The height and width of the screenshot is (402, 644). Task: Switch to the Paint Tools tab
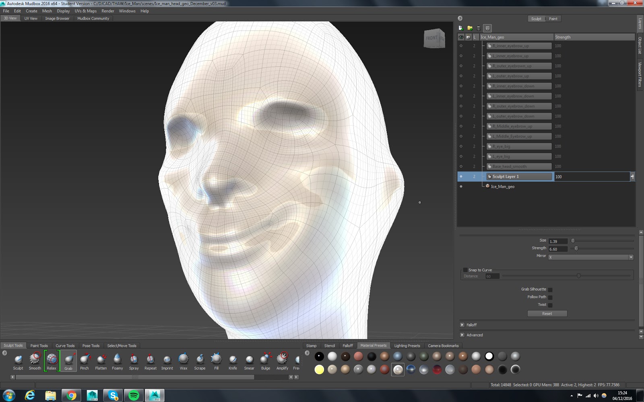[39, 346]
